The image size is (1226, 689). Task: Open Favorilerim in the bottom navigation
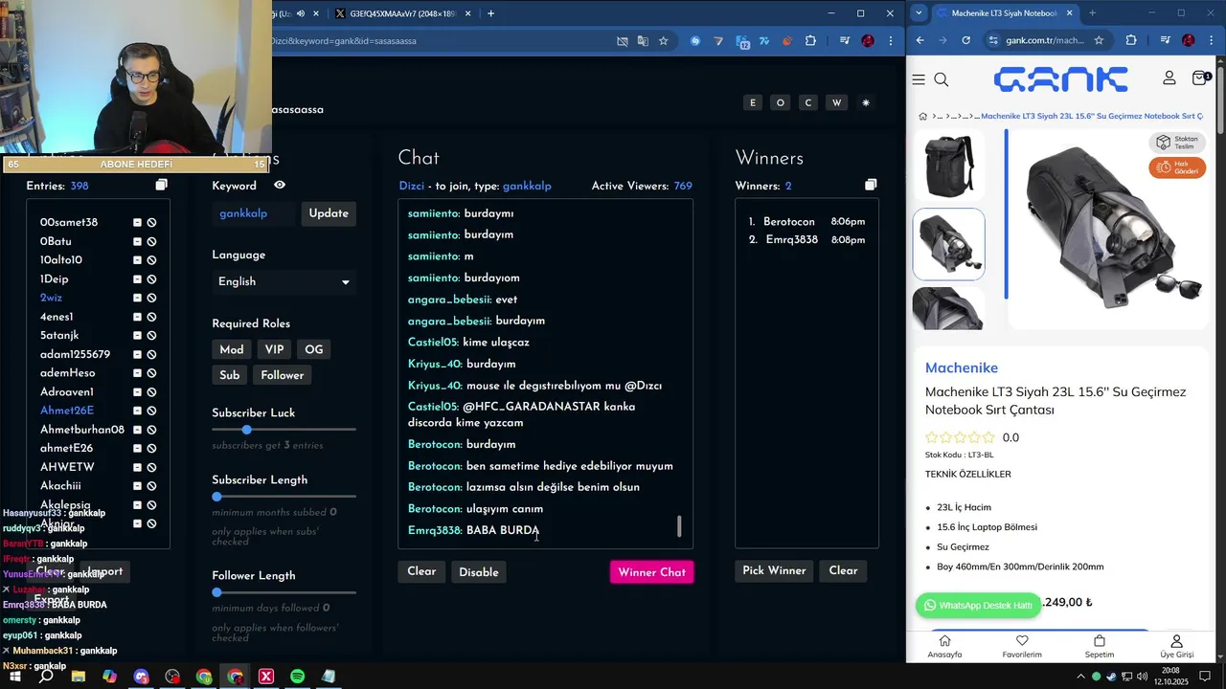1022,647
